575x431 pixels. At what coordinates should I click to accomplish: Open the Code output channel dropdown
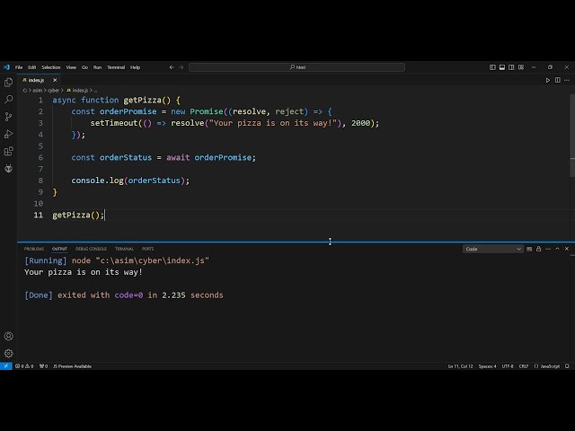click(x=493, y=249)
